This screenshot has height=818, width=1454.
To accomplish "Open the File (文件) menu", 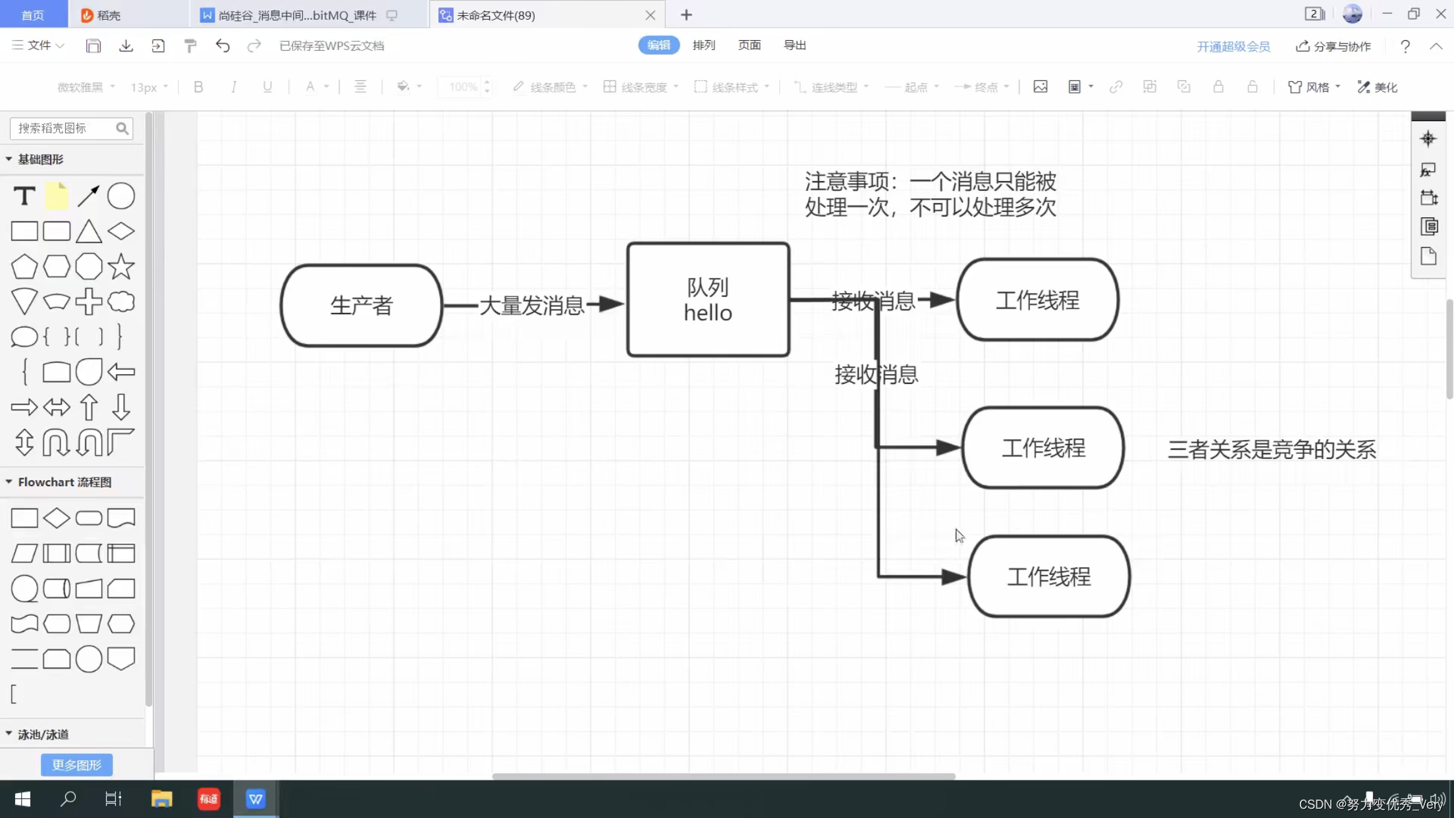I will [x=38, y=45].
